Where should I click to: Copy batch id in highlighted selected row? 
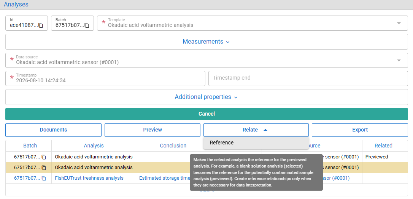(x=44, y=168)
